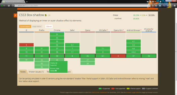Open the Notes tab
Image resolution: width=177 pixels, height=95 pixels.
tap(23, 72)
